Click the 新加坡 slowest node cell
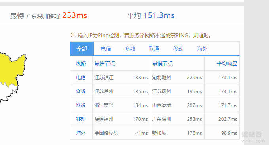 coord(159,133)
